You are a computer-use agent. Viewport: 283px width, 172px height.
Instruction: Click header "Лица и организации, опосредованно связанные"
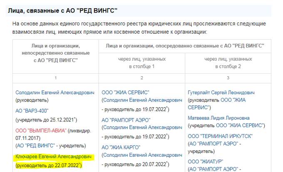pos(185,46)
